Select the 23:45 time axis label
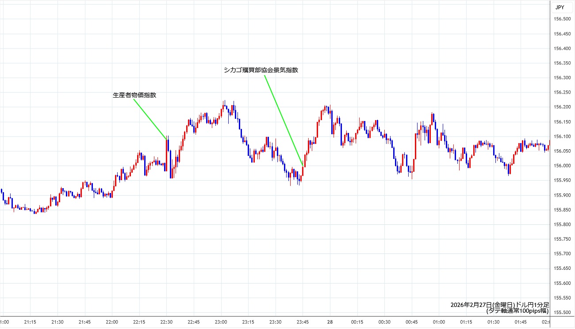Screen dimensions: 575x329 point(303,322)
